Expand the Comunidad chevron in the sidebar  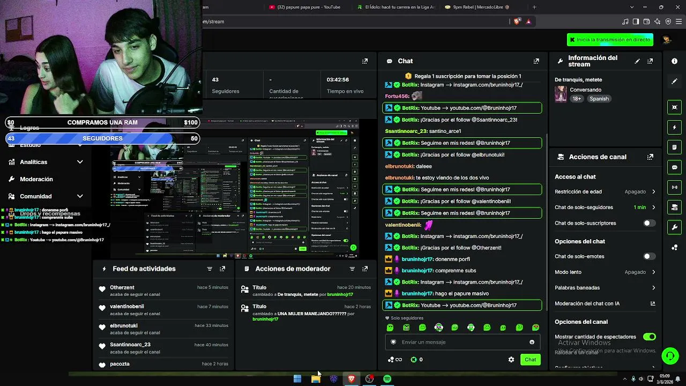coord(80,196)
